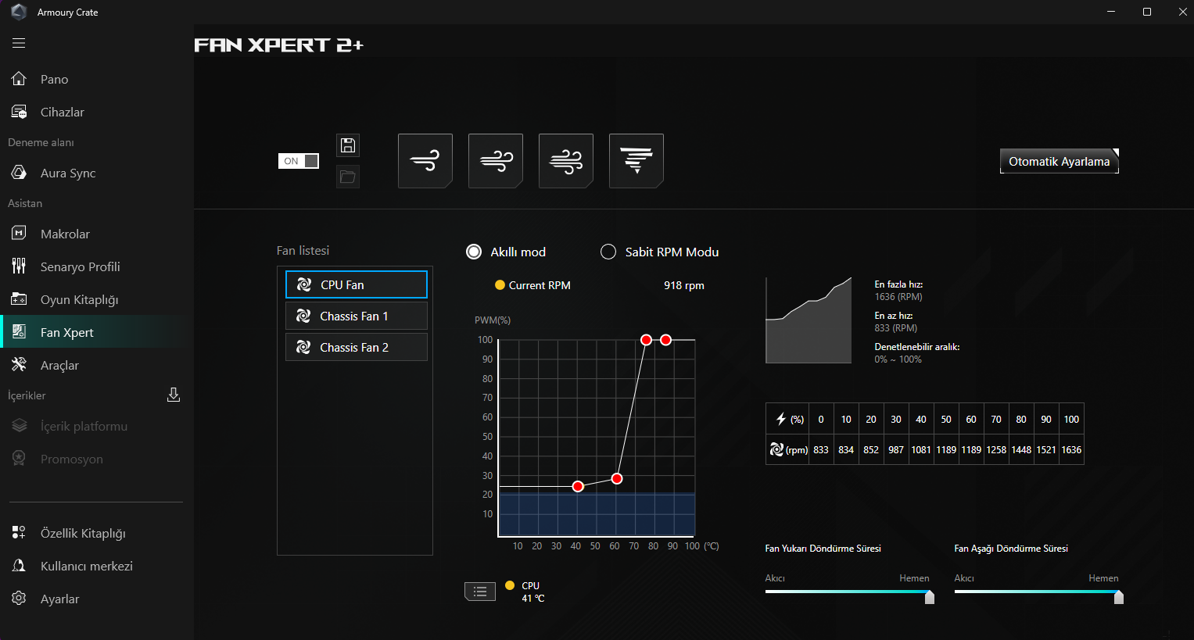
Task: Open the temperature source list icon
Action: click(x=480, y=592)
